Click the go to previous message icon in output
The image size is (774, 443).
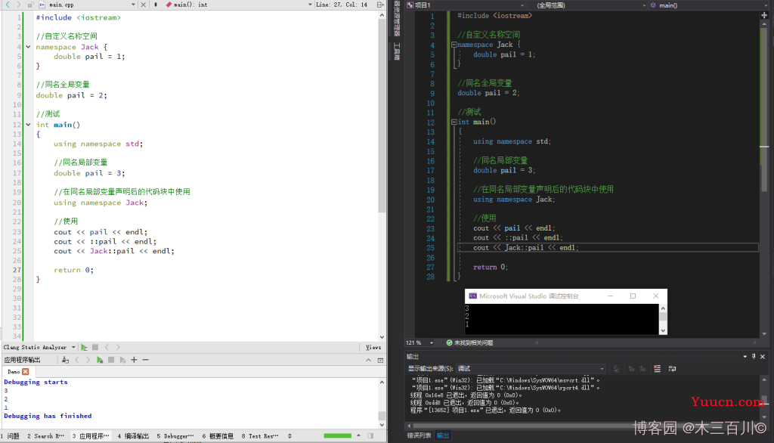click(631, 368)
